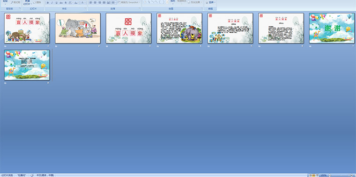Open the Font group dialog launcher

86,8
